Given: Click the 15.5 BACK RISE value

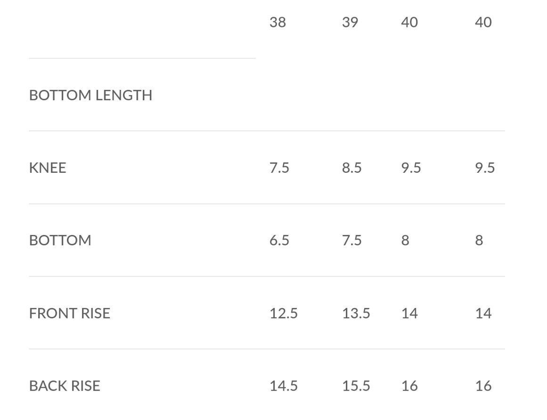Looking at the screenshot, I should coord(356,386).
